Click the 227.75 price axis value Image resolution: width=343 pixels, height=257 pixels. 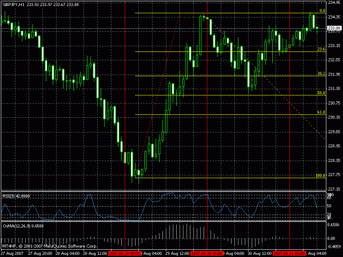334,175
